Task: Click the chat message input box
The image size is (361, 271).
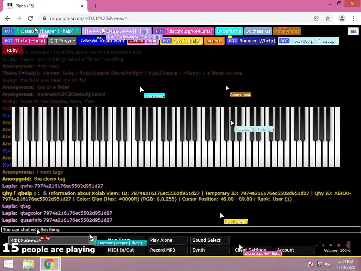Action: click(x=181, y=229)
